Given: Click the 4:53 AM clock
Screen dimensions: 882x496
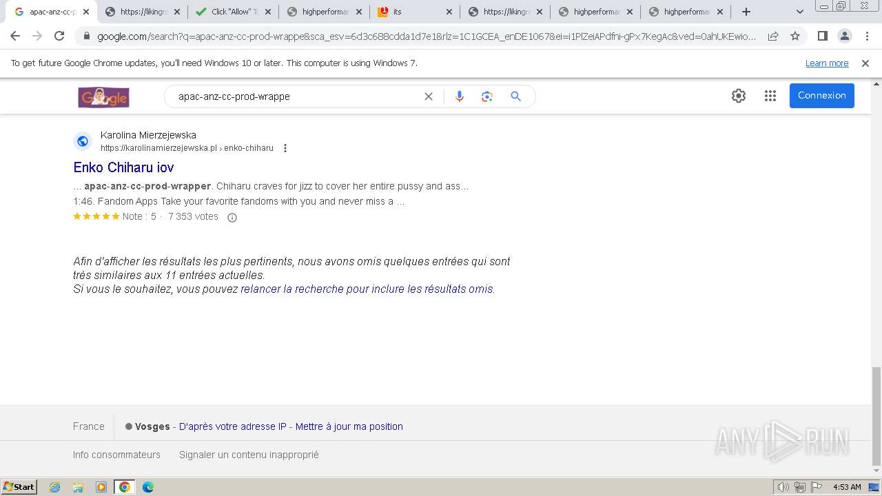Looking at the screenshot, I should [x=847, y=487].
